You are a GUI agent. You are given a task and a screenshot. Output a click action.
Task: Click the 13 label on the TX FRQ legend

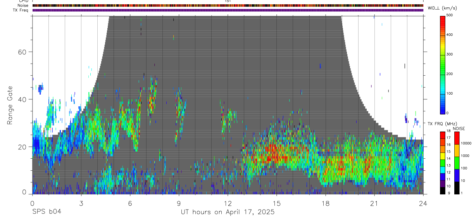pos(449,166)
